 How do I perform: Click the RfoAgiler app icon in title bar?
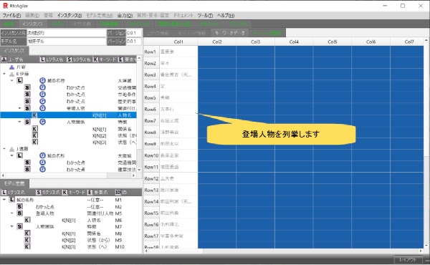[5, 6]
